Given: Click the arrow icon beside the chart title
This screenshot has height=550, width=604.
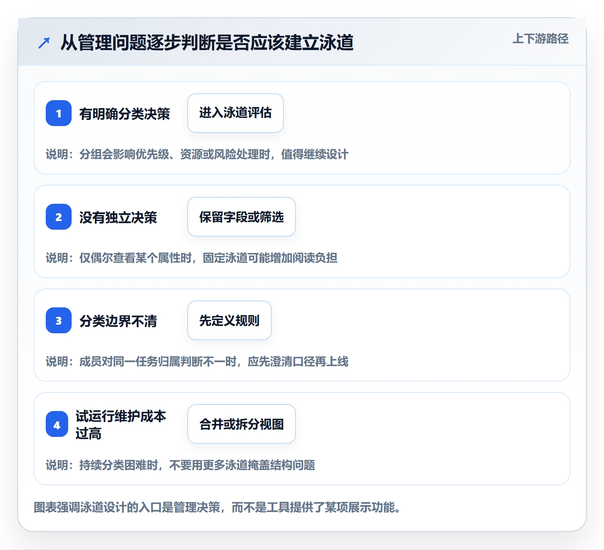Looking at the screenshot, I should (44, 43).
